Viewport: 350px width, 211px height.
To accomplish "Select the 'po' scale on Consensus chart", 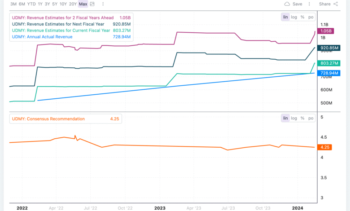I will pyautogui.click(x=311, y=118).
